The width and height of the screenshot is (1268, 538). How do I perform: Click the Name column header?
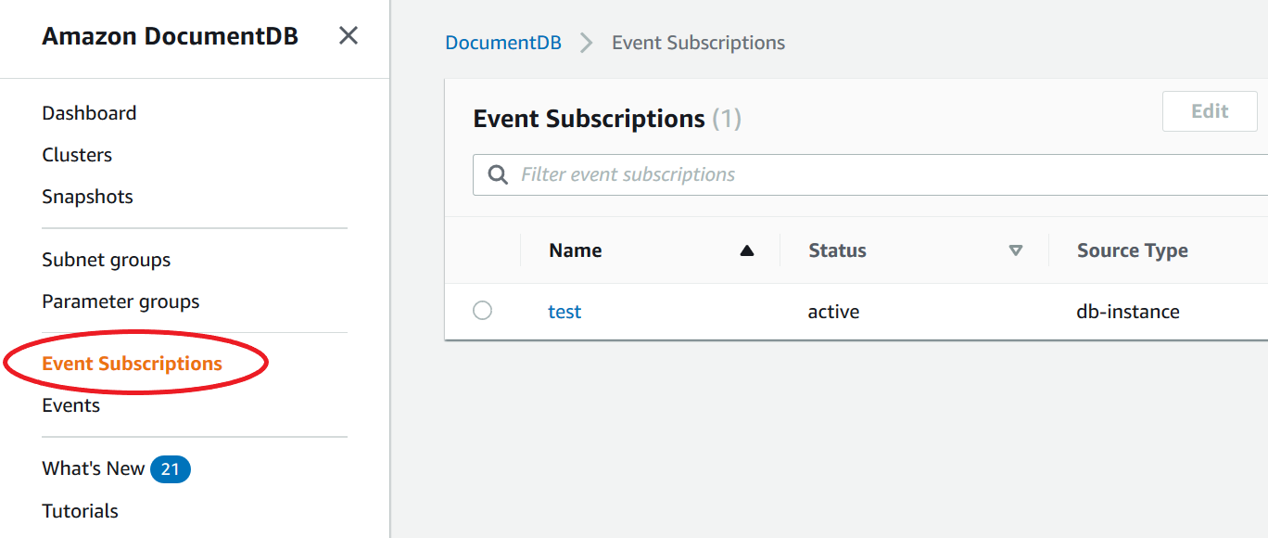[575, 250]
